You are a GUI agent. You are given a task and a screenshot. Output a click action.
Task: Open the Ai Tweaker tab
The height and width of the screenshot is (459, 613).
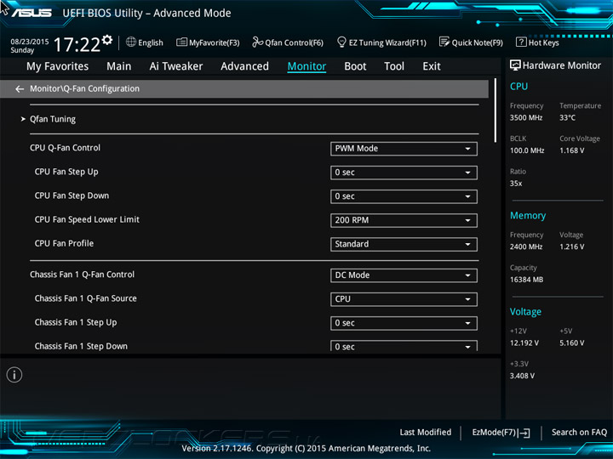point(176,66)
